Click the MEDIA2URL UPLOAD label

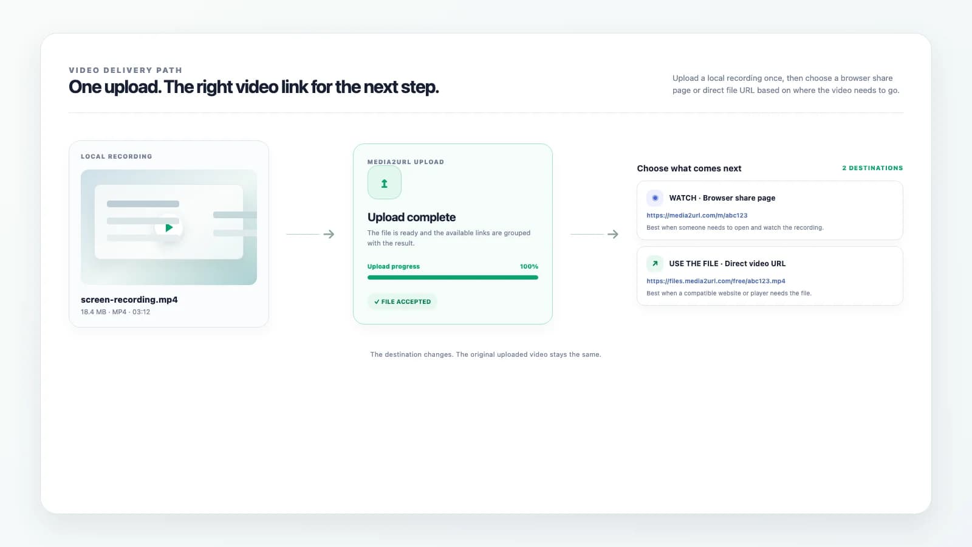pos(406,162)
